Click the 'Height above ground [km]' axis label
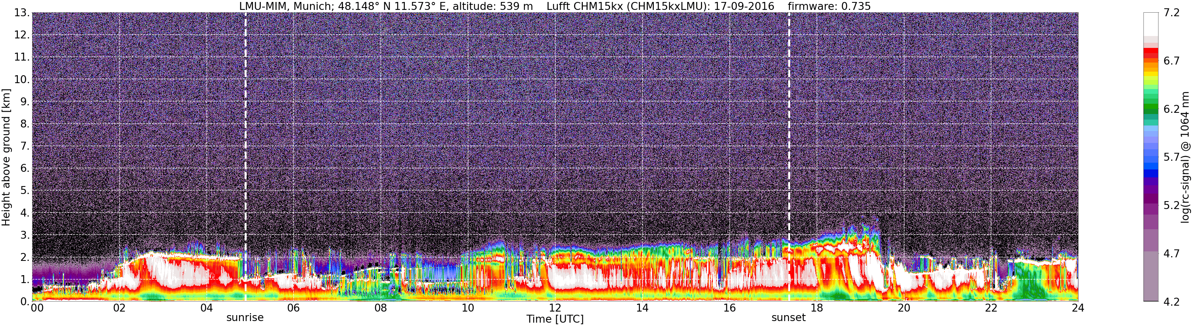 coord(6,157)
